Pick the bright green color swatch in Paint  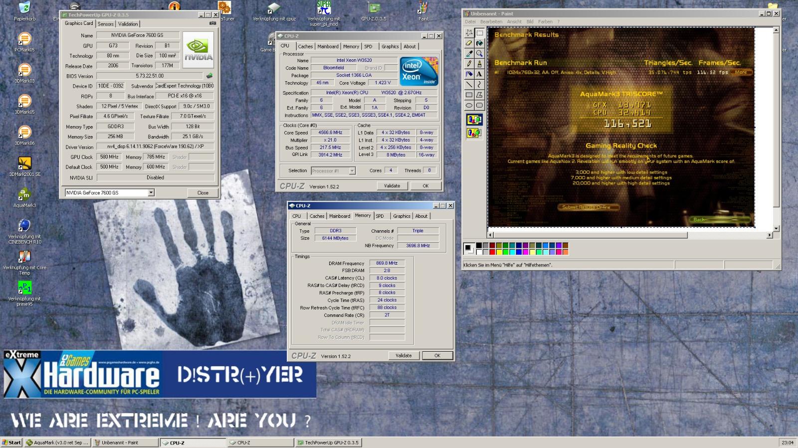click(506, 252)
